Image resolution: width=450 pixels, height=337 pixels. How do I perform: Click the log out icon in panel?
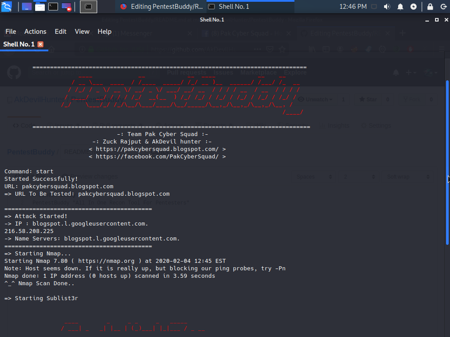click(443, 6)
